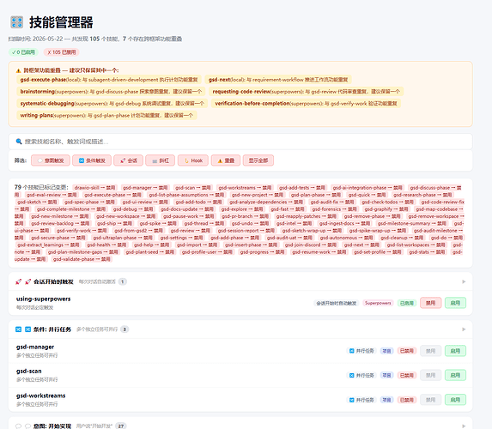The image size is (492, 429).
Task: Click the requesting-code-review(superpowers) overlap chip
Action: [307, 92]
